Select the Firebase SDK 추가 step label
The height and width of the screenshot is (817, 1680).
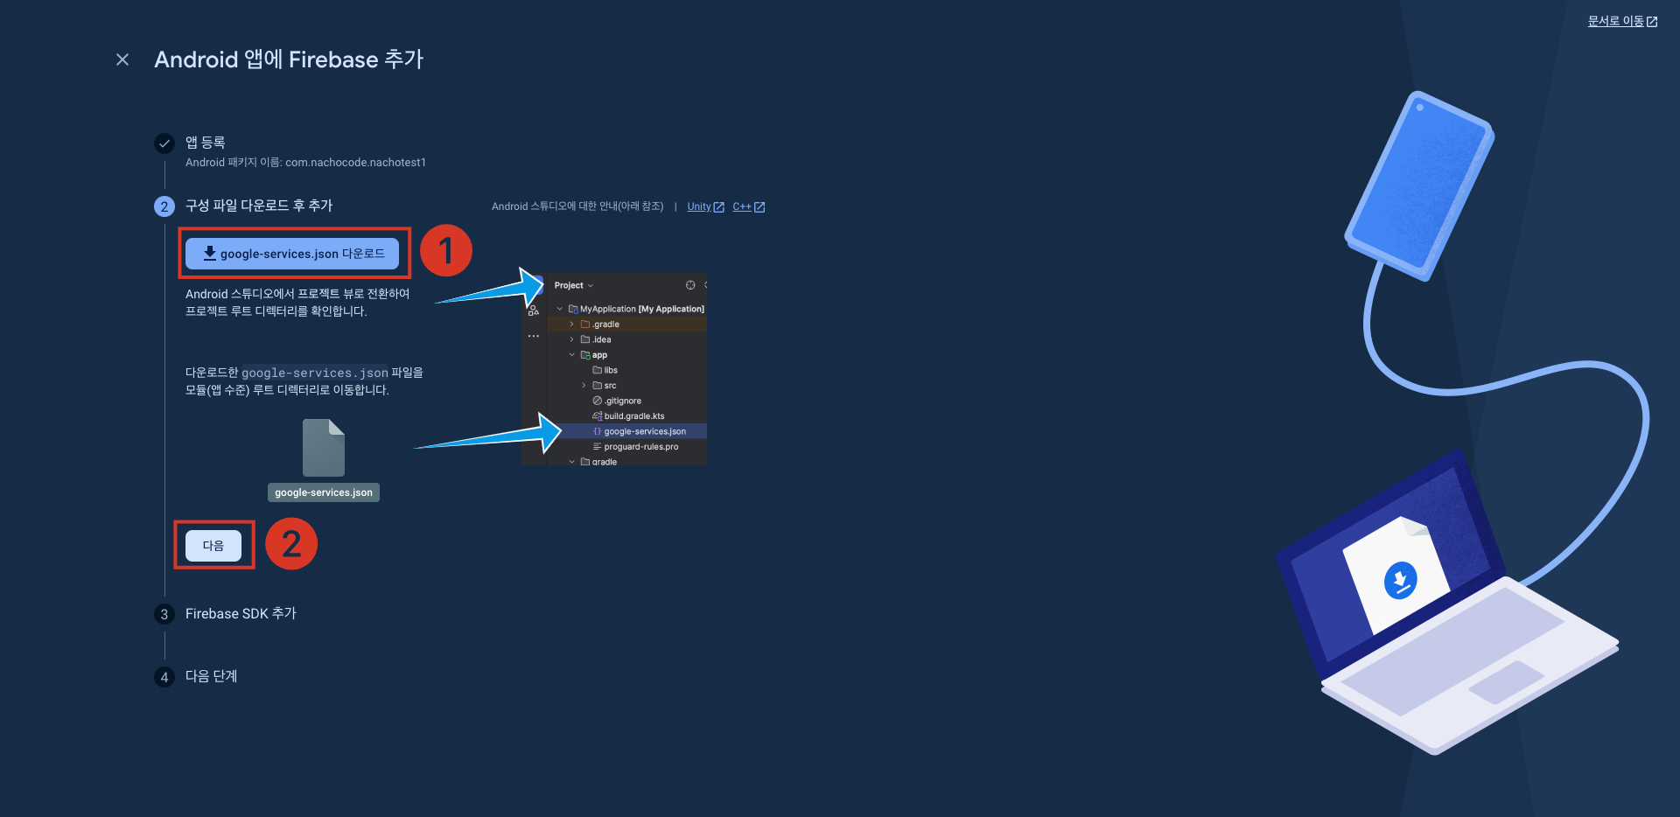(x=241, y=614)
